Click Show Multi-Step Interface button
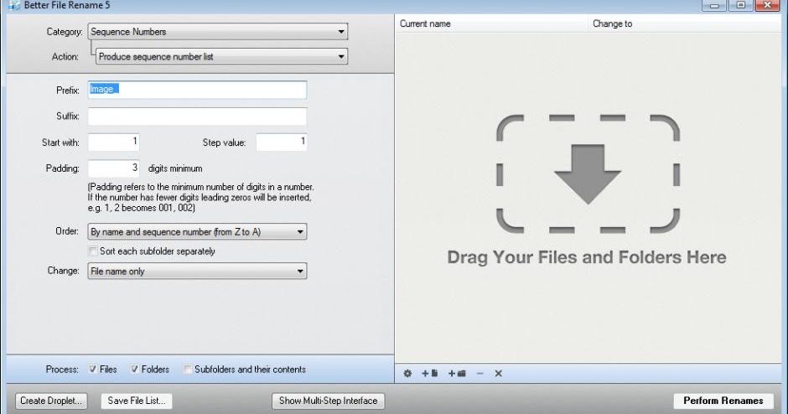 click(x=328, y=401)
